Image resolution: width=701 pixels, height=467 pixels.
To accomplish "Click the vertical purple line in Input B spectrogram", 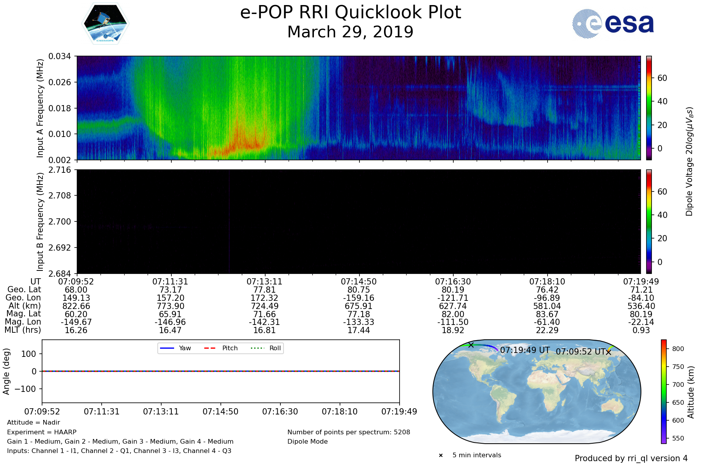I will point(229,221).
